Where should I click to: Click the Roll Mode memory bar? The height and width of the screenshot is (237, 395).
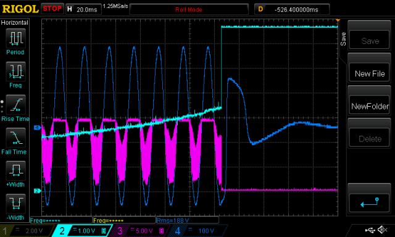[x=189, y=10]
